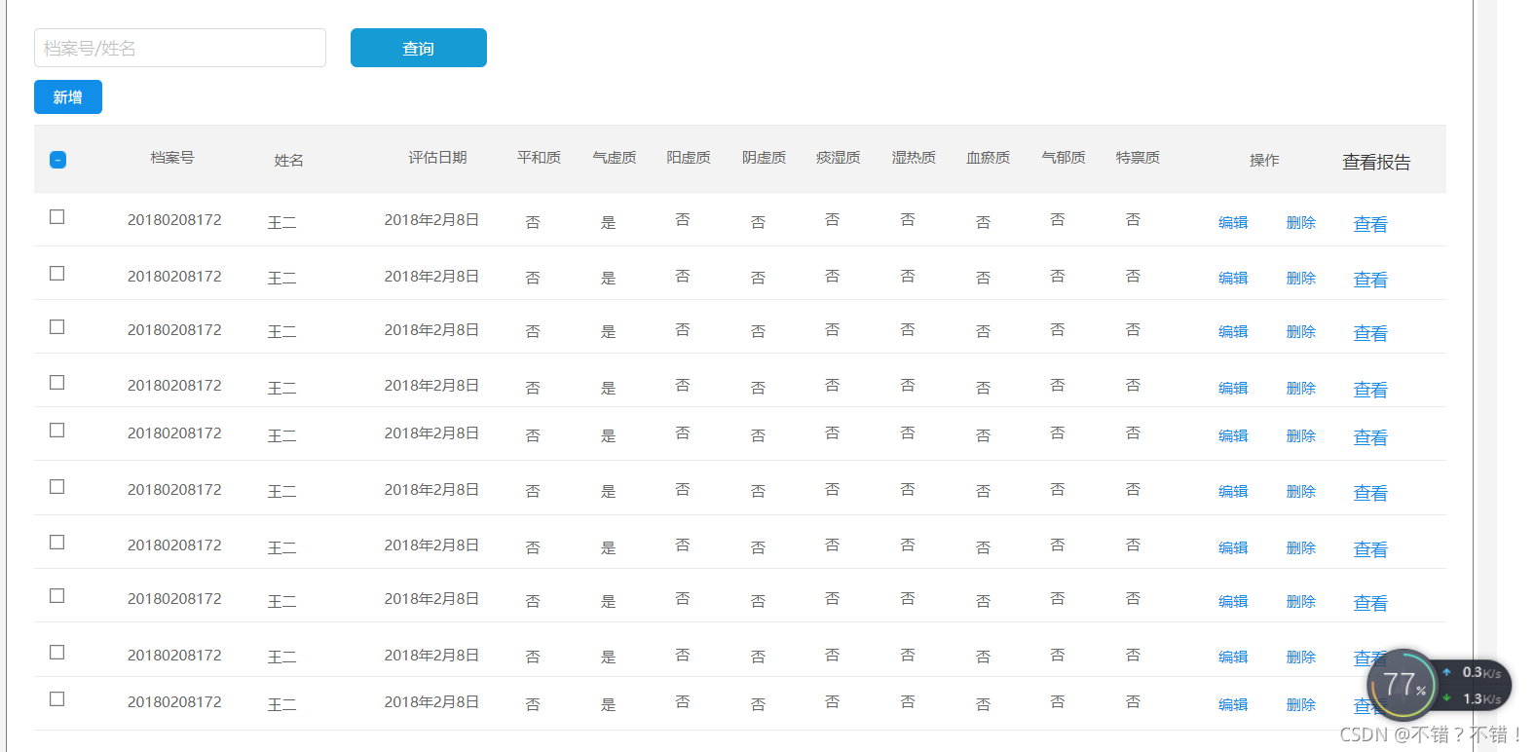
Task: Tick the checkbox in the fourth table row
Action: pos(57,383)
